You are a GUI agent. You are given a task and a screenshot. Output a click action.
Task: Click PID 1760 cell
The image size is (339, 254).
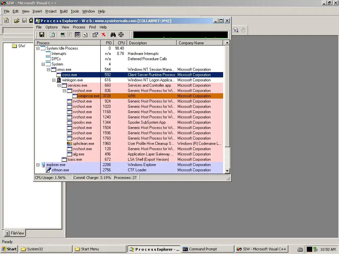pyautogui.click(x=107, y=138)
